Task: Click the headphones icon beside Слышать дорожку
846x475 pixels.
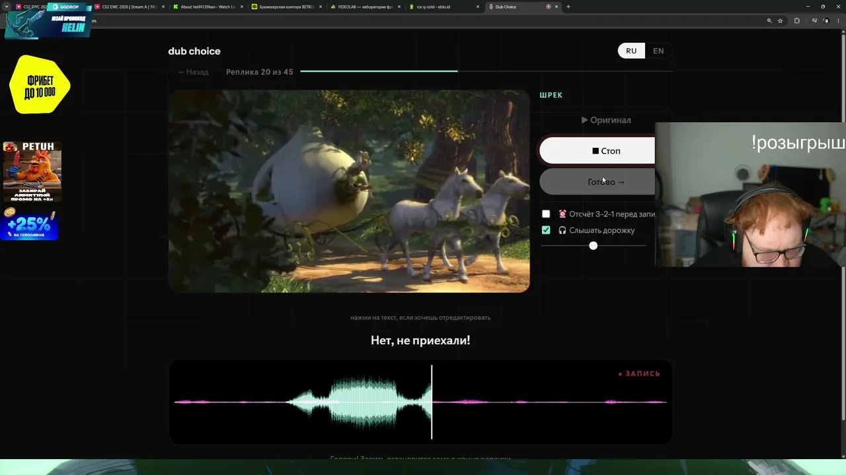Action: (x=562, y=230)
